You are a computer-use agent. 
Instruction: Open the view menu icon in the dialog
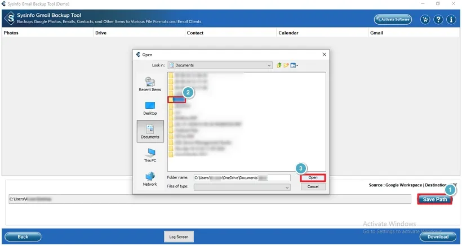pos(294,65)
